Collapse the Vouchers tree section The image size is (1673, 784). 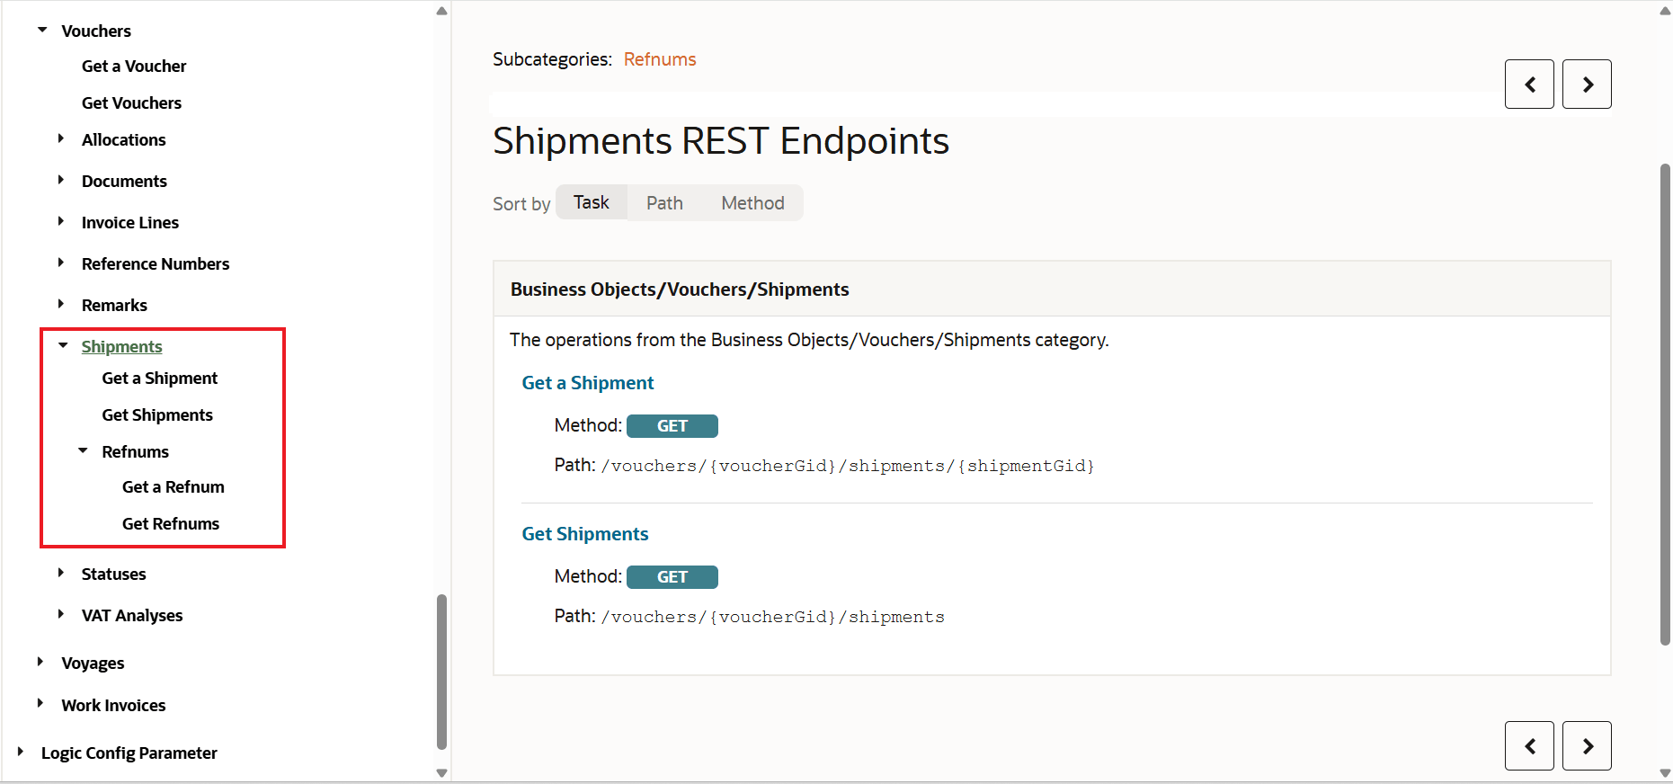(42, 29)
